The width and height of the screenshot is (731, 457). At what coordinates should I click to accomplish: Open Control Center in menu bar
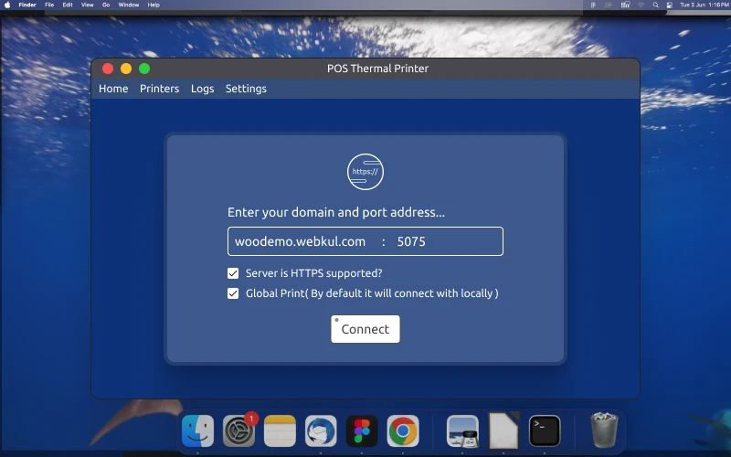click(x=670, y=5)
